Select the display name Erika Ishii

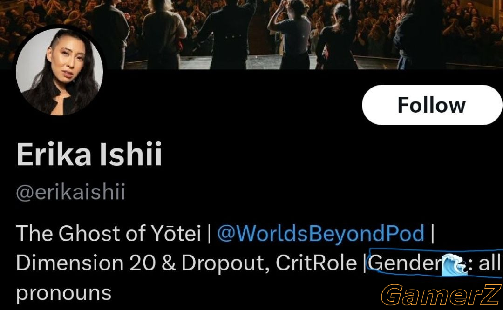point(89,154)
